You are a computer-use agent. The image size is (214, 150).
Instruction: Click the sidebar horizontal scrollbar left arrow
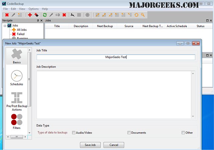(x=8, y=137)
